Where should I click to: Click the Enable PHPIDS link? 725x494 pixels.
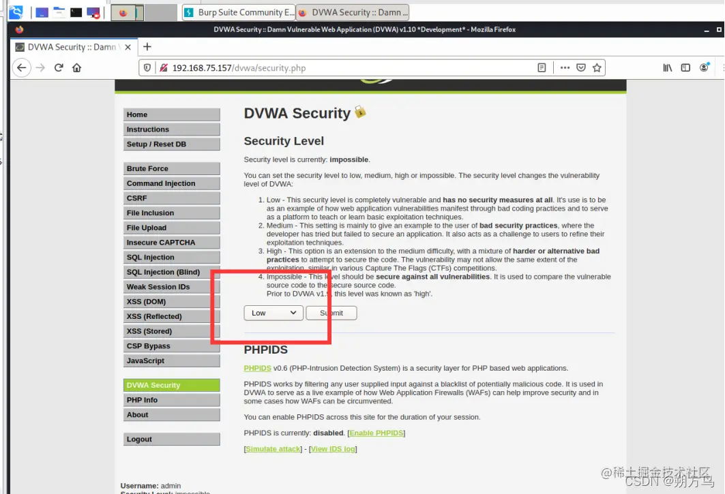pyautogui.click(x=376, y=433)
